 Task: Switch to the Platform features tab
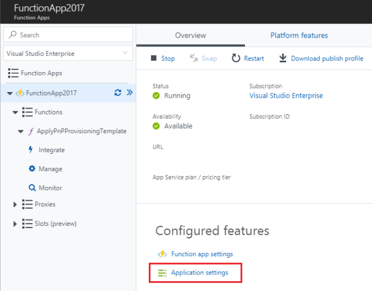(x=299, y=35)
